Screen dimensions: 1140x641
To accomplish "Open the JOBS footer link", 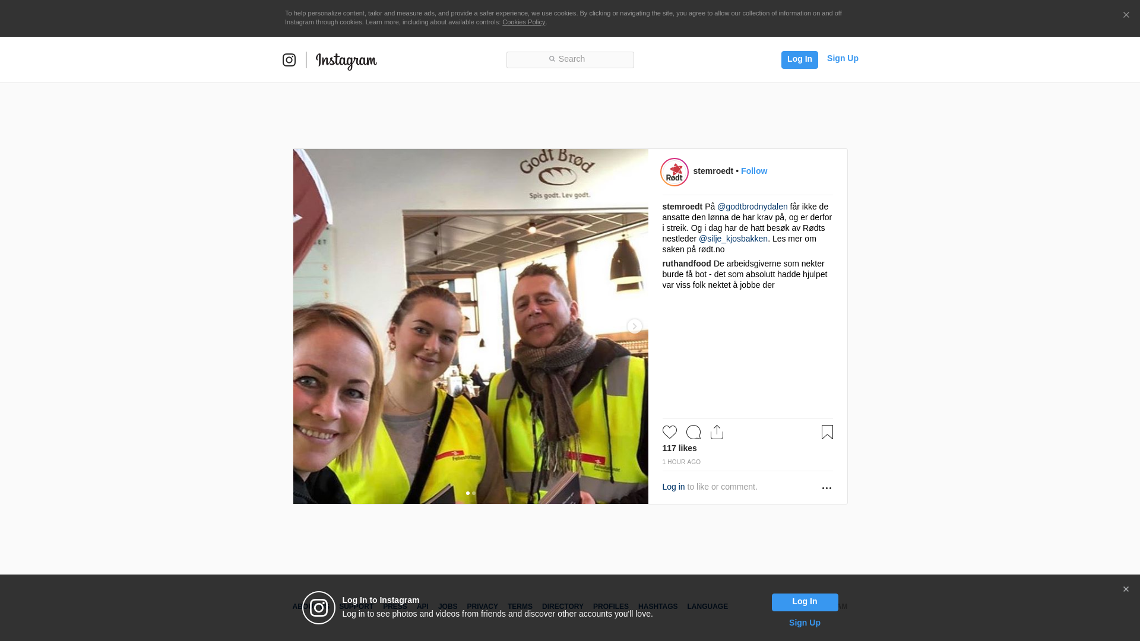I will (x=448, y=607).
